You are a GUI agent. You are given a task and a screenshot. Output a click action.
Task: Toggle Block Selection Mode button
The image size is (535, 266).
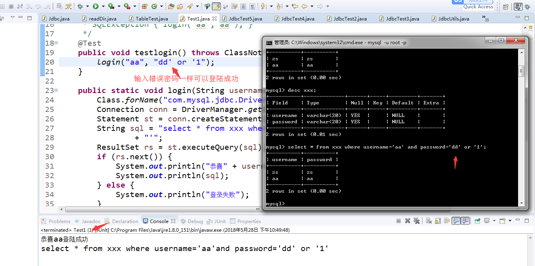(243, 6)
